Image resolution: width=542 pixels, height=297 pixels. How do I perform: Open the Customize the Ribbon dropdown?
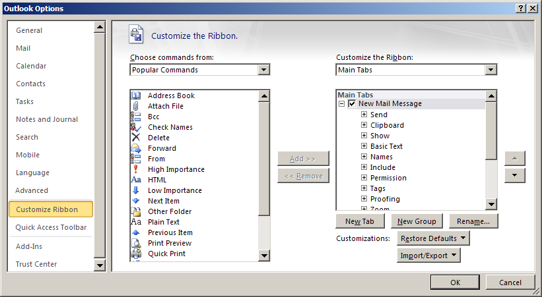tap(491, 70)
